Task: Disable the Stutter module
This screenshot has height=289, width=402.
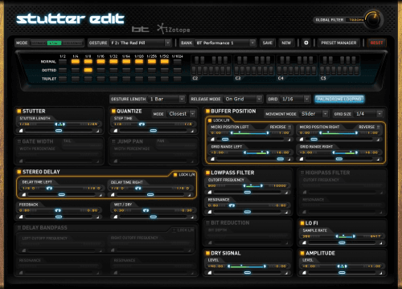Action: (x=19, y=111)
